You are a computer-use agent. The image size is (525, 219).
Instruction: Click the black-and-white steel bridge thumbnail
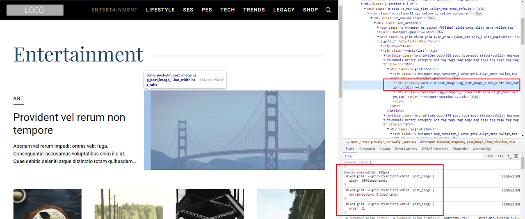pyautogui.click(x=210, y=204)
